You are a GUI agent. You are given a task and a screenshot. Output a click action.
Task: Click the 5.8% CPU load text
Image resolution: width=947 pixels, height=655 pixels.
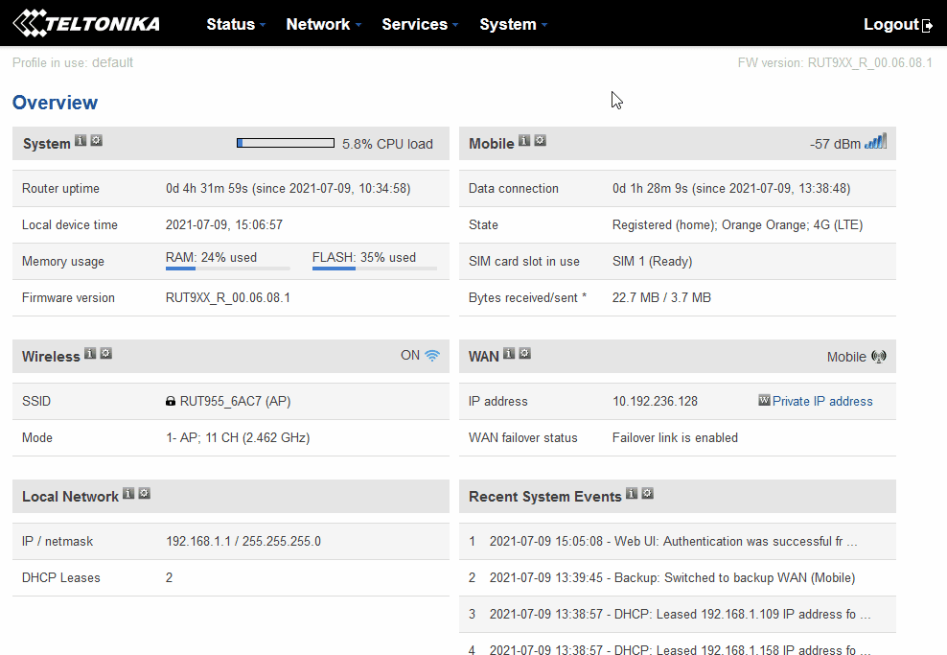coord(387,144)
